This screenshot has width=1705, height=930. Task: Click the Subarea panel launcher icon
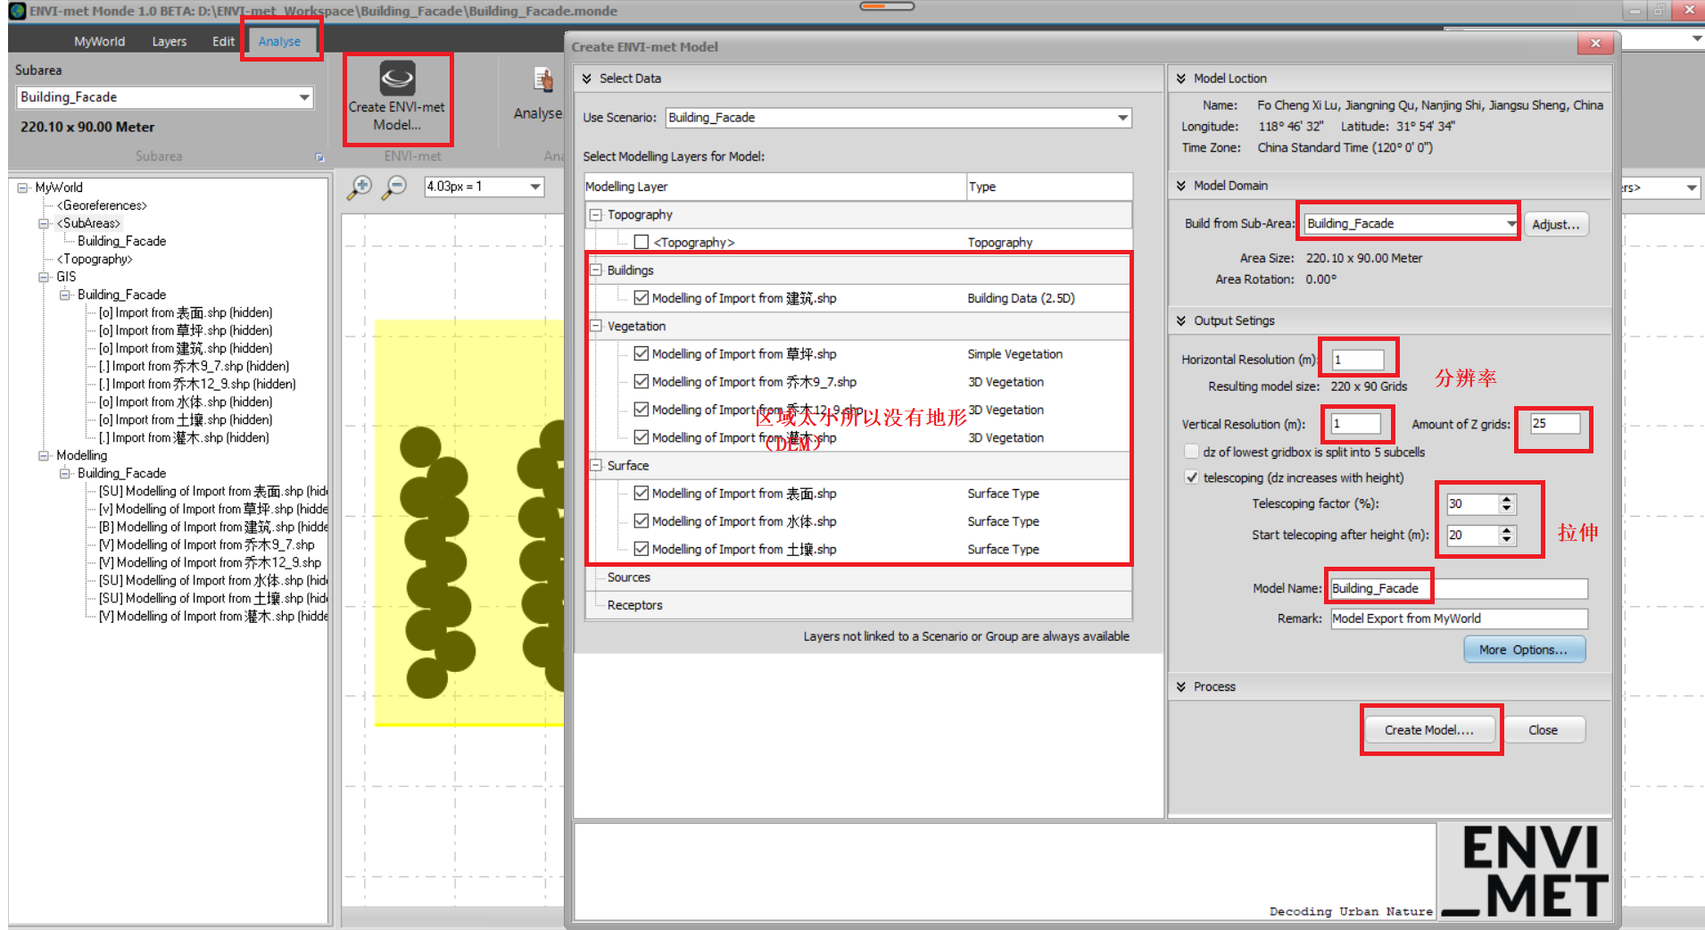coord(319,157)
